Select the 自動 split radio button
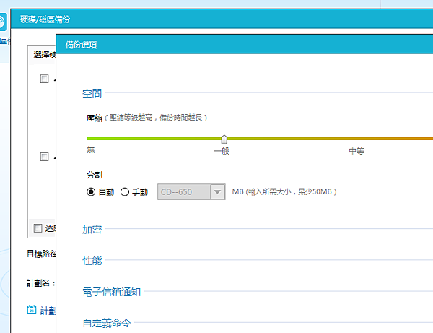Image resolution: width=433 pixels, height=333 pixels. pos(91,192)
